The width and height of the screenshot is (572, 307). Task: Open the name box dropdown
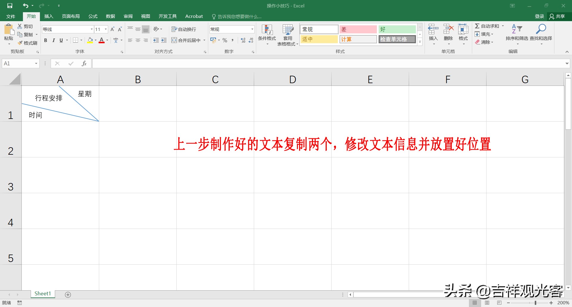point(36,63)
